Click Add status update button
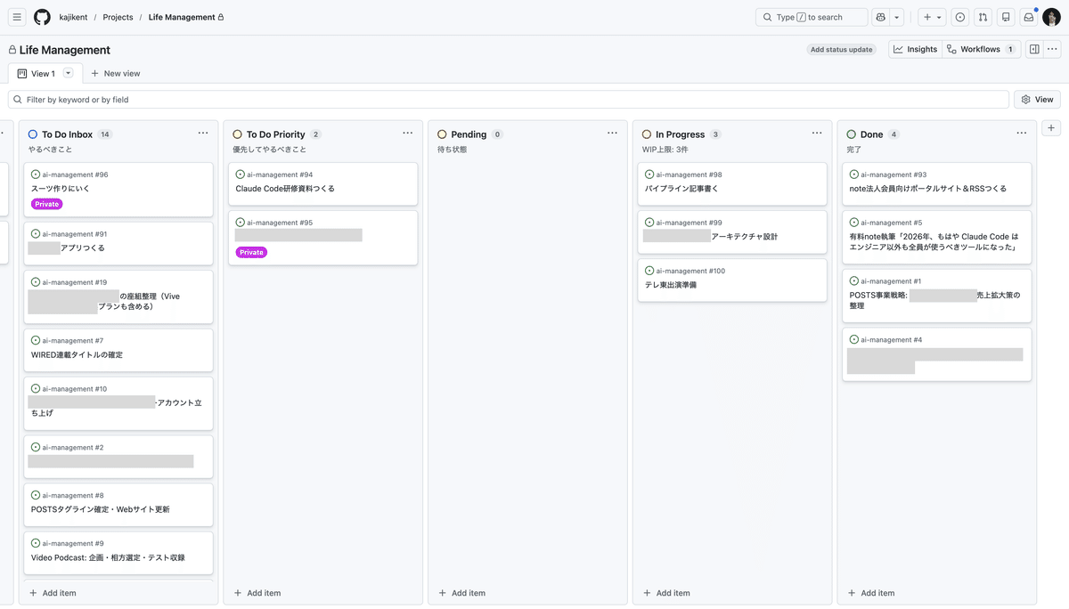Image resolution: width=1069 pixels, height=609 pixels. click(x=841, y=50)
